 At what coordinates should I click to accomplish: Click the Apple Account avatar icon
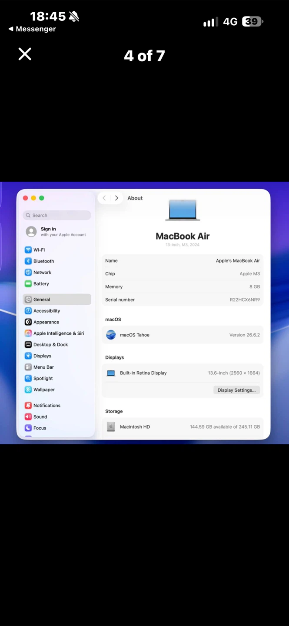[31, 232]
